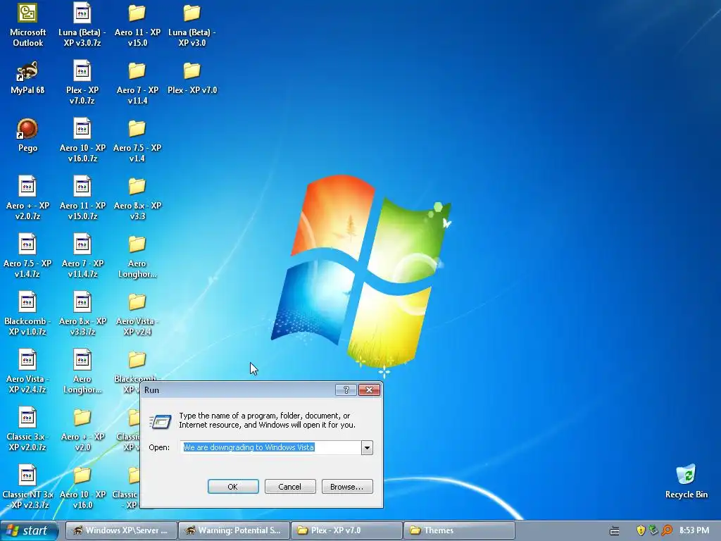The width and height of the screenshot is (721, 541).
Task: Select the Plex - XP v7.0 desktop folder
Action: pos(192,77)
